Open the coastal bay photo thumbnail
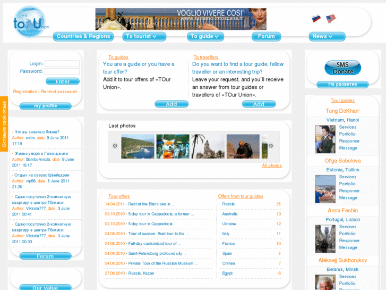Screen dimensions: 386x290 click(x=138, y=146)
